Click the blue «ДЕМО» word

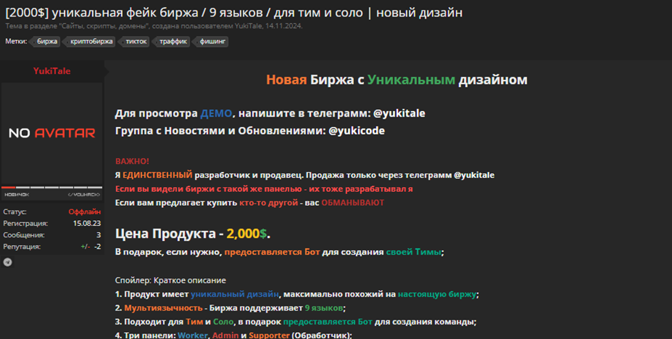coord(216,113)
